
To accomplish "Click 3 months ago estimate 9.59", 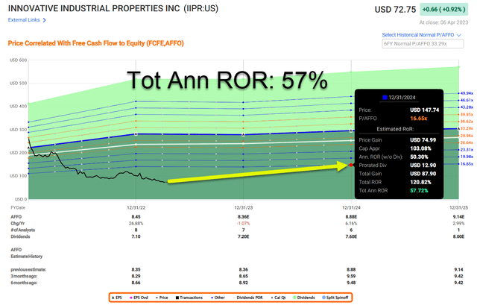I will click(x=351, y=276).
